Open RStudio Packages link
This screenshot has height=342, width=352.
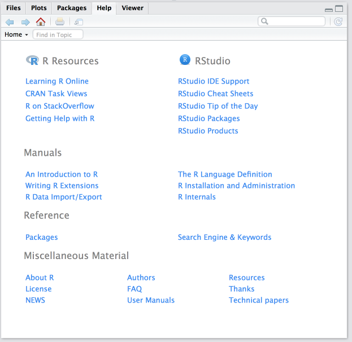(x=209, y=119)
